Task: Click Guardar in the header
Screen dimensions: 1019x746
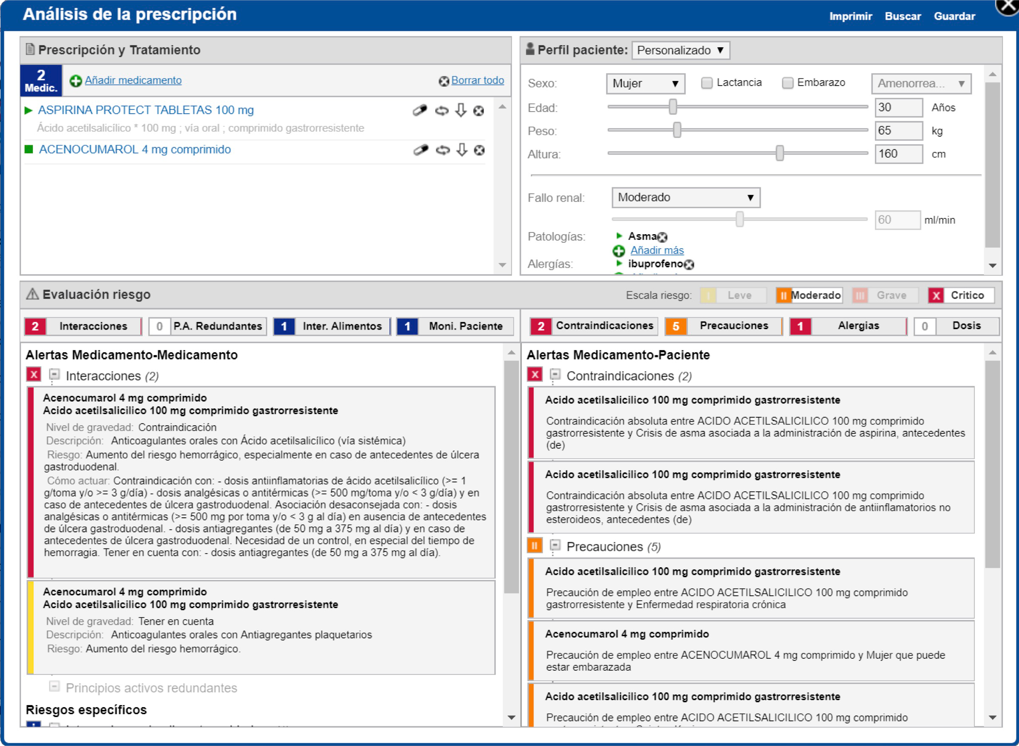Action: (954, 16)
